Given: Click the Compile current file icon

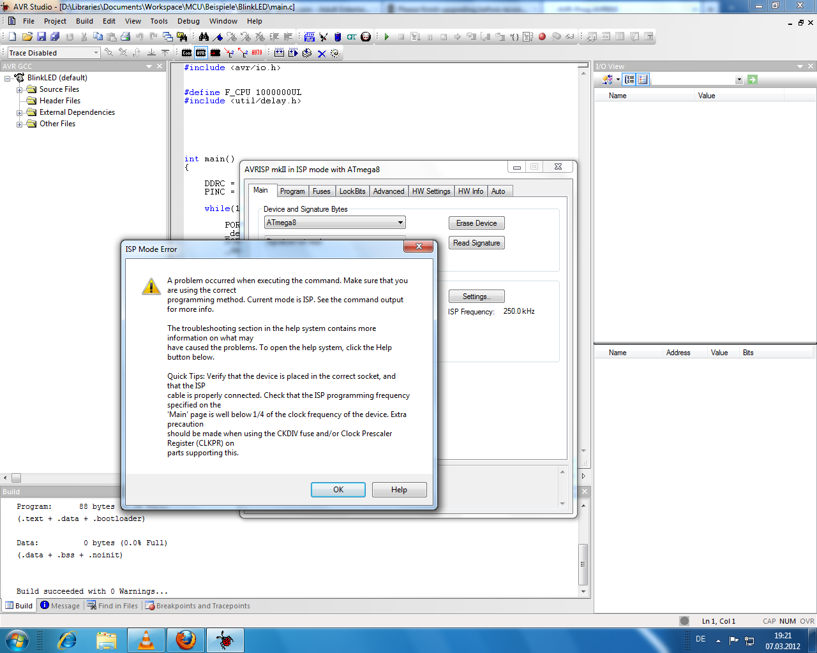Looking at the screenshot, I should pos(307,53).
